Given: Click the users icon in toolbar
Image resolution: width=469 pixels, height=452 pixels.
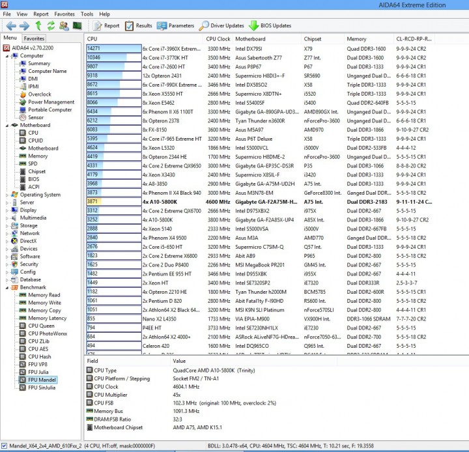Looking at the screenshot, I should 64,25.
